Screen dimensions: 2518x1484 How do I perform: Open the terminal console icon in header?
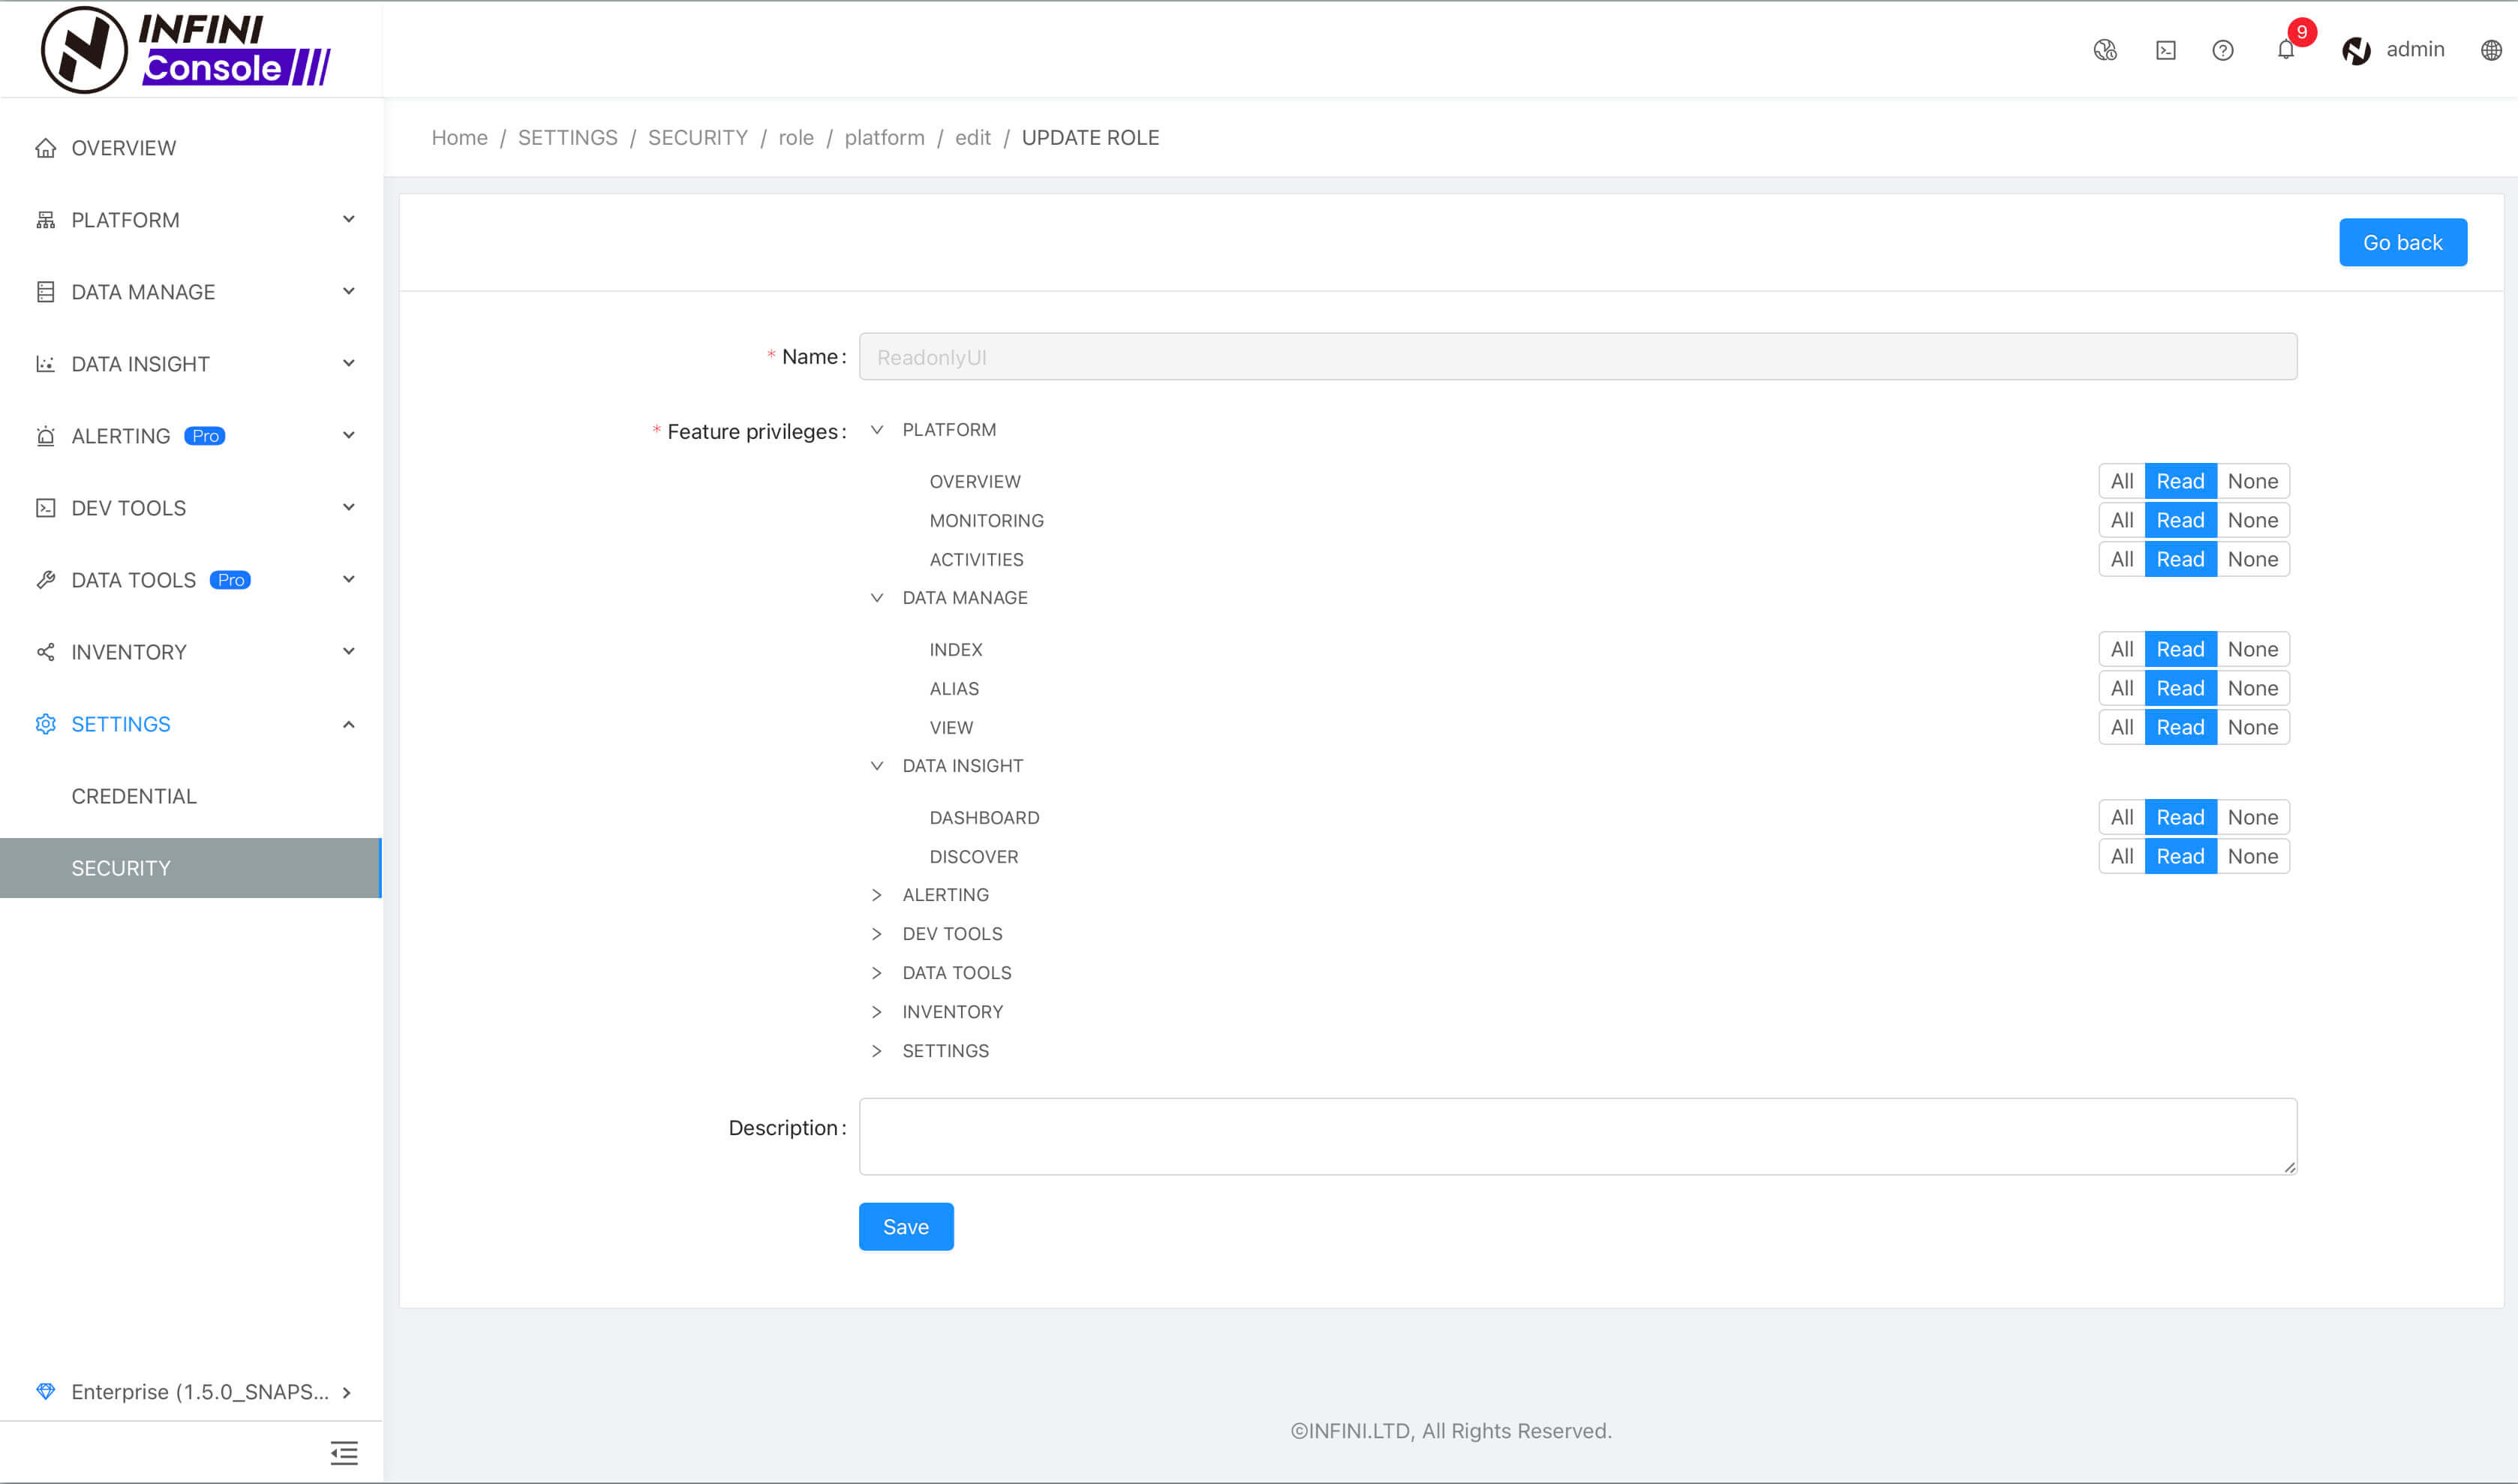pos(2166,50)
